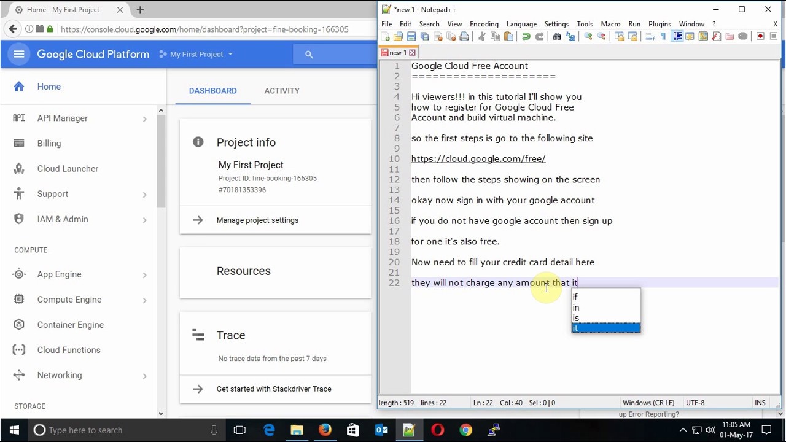Click the browser back arrow button
The image size is (786, 442).
point(13,29)
